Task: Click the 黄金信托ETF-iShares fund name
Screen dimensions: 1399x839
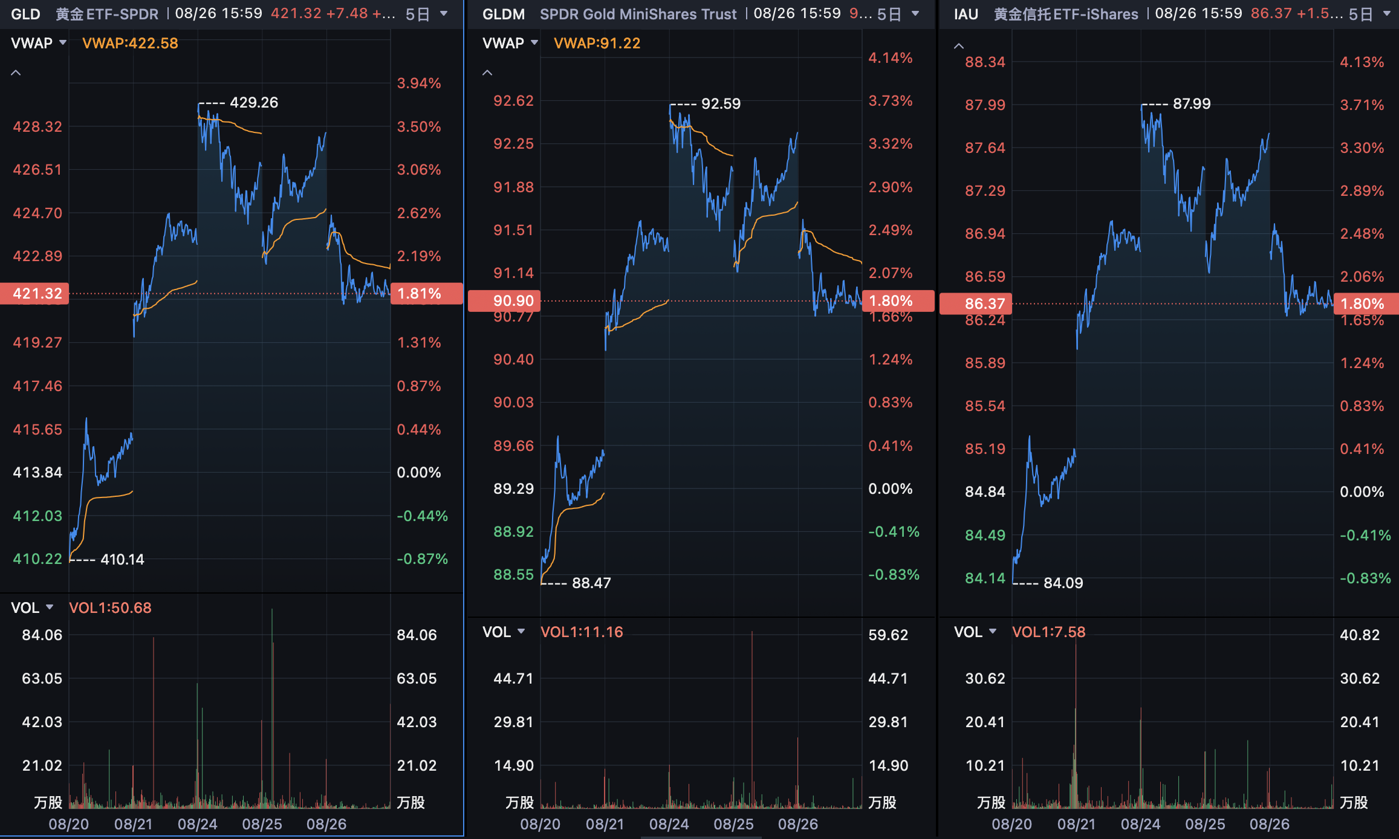Action: tap(1066, 14)
